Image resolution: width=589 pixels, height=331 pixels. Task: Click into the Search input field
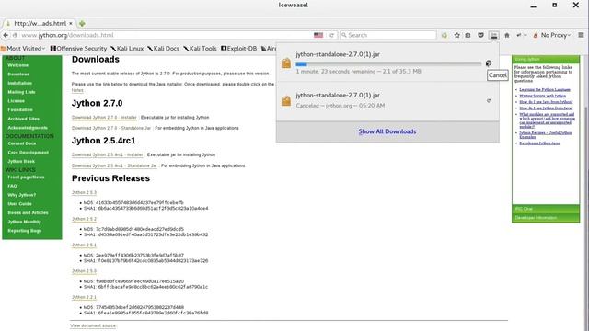tap(388, 35)
